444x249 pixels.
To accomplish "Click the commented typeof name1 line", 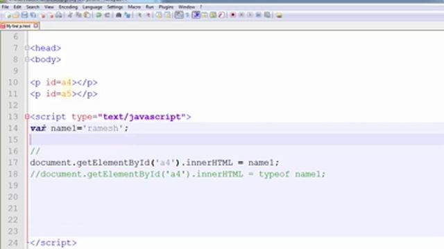I will [x=178, y=174].
